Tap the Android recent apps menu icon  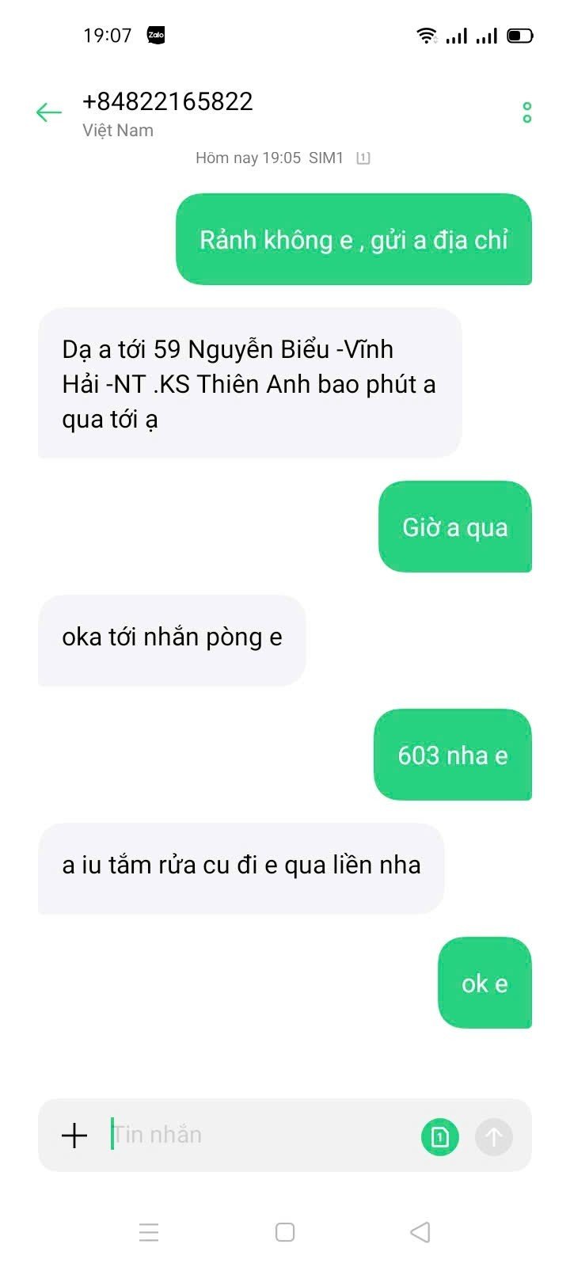(x=149, y=1232)
